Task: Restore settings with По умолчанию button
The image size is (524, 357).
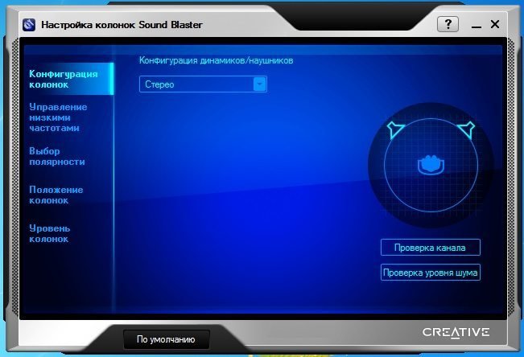Action: [166, 339]
